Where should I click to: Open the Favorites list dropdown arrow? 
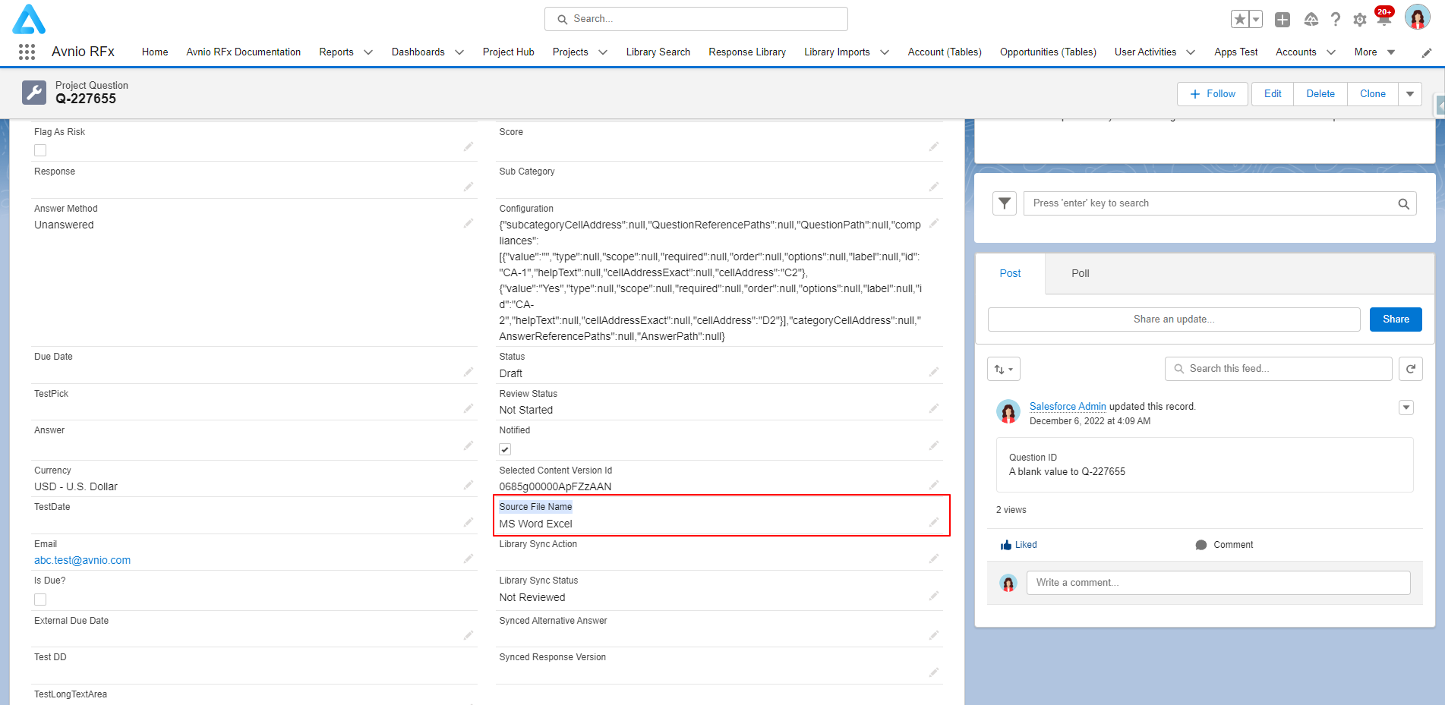pos(1256,19)
